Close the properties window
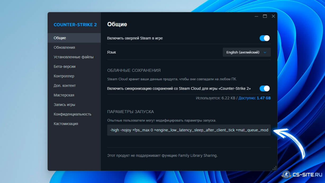The image size is (325, 183). coord(273,16)
